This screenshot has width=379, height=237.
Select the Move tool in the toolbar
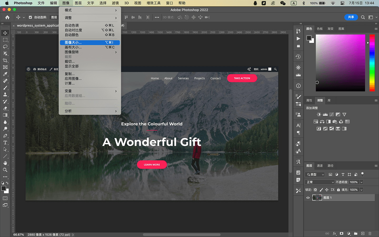[x=5, y=33]
